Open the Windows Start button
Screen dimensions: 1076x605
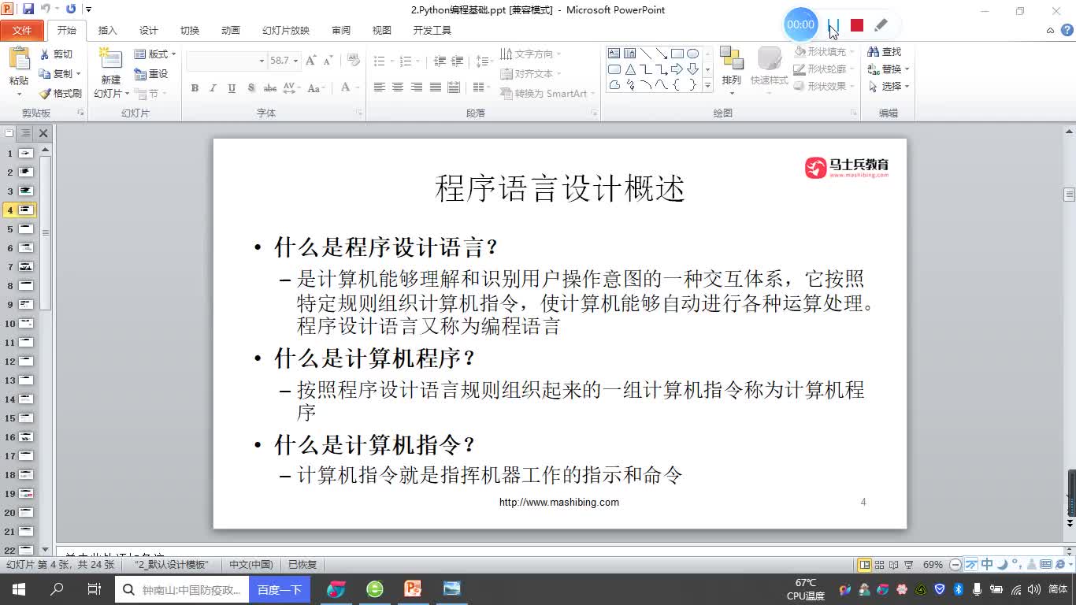pos(19,589)
